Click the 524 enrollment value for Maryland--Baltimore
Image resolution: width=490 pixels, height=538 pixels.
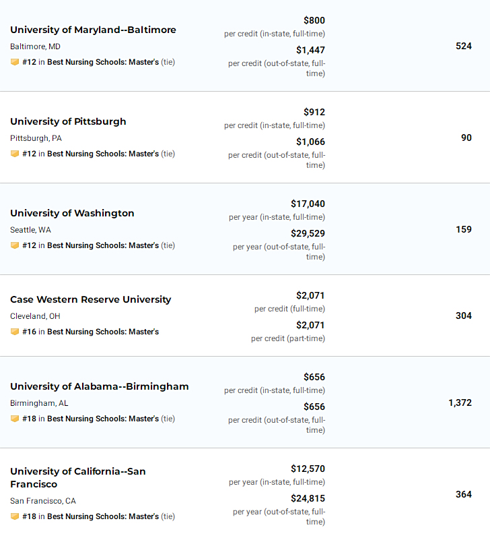(x=464, y=46)
